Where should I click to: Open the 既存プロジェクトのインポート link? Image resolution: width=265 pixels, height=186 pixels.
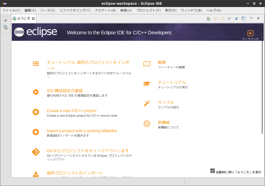pos(75,173)
